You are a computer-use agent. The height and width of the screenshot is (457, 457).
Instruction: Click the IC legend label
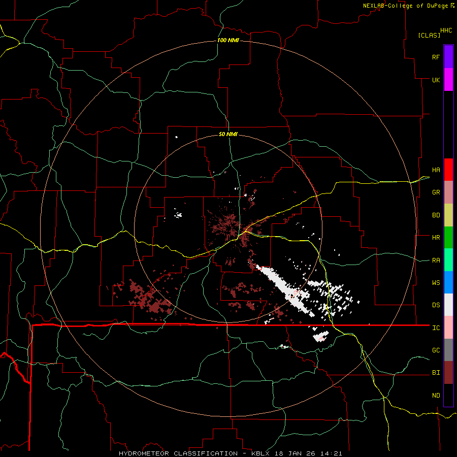(436, 328)
